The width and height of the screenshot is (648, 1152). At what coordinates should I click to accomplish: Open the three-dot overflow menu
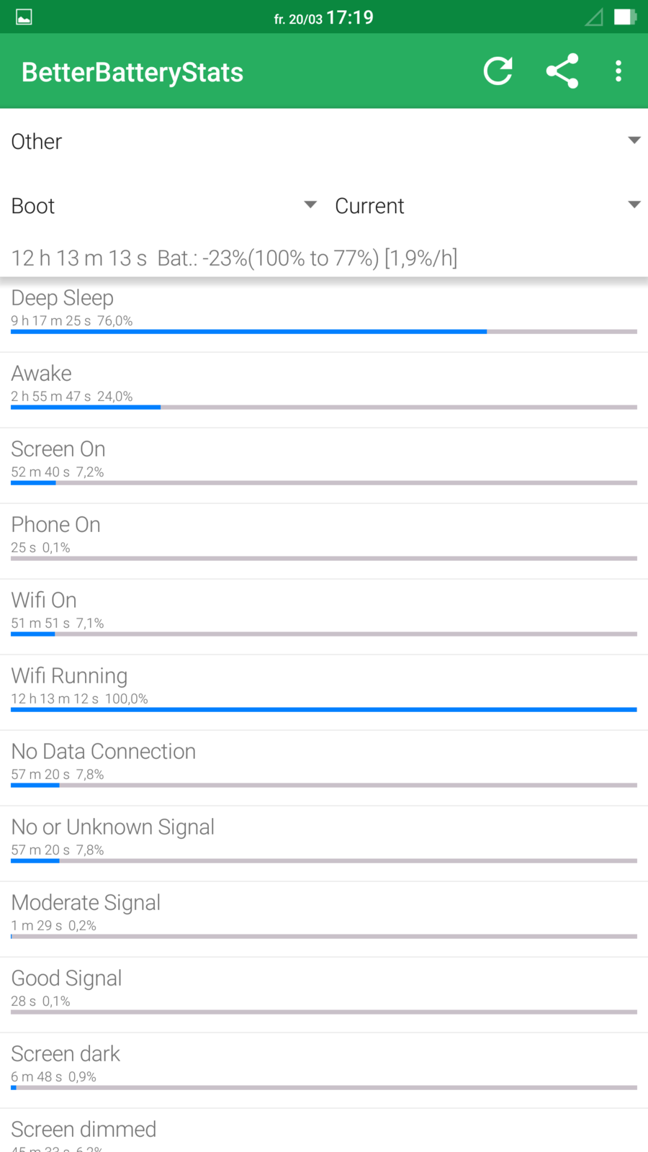tap(618, 71)
